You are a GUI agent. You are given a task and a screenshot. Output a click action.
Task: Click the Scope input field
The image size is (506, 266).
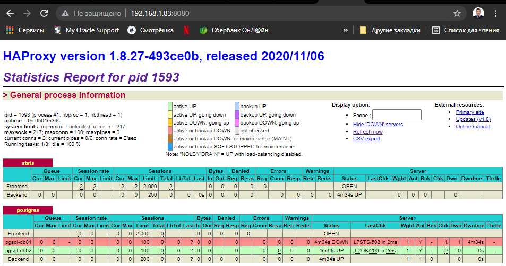coord(397,115)
